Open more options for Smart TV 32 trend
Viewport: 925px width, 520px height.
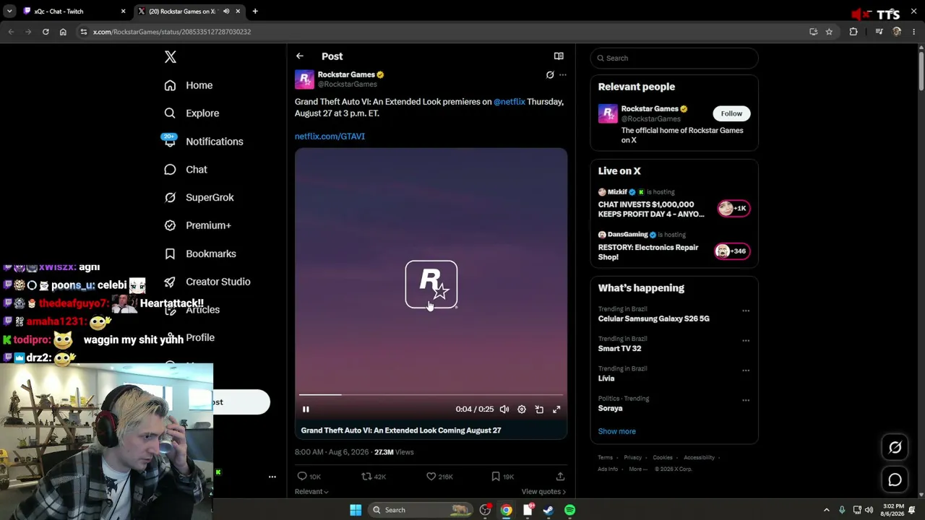point(746,341)
